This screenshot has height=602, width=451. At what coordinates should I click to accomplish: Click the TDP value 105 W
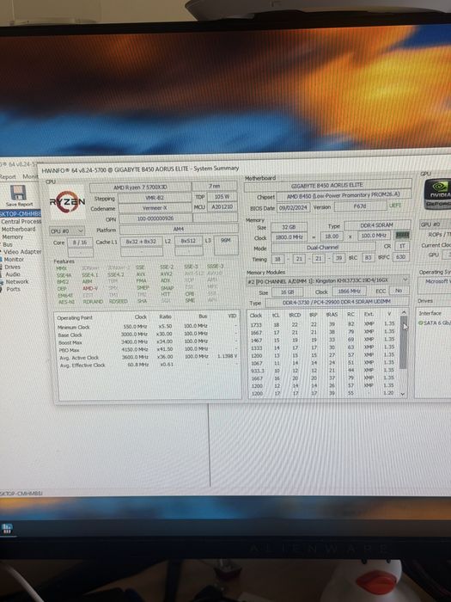click(x=222, y=197)
